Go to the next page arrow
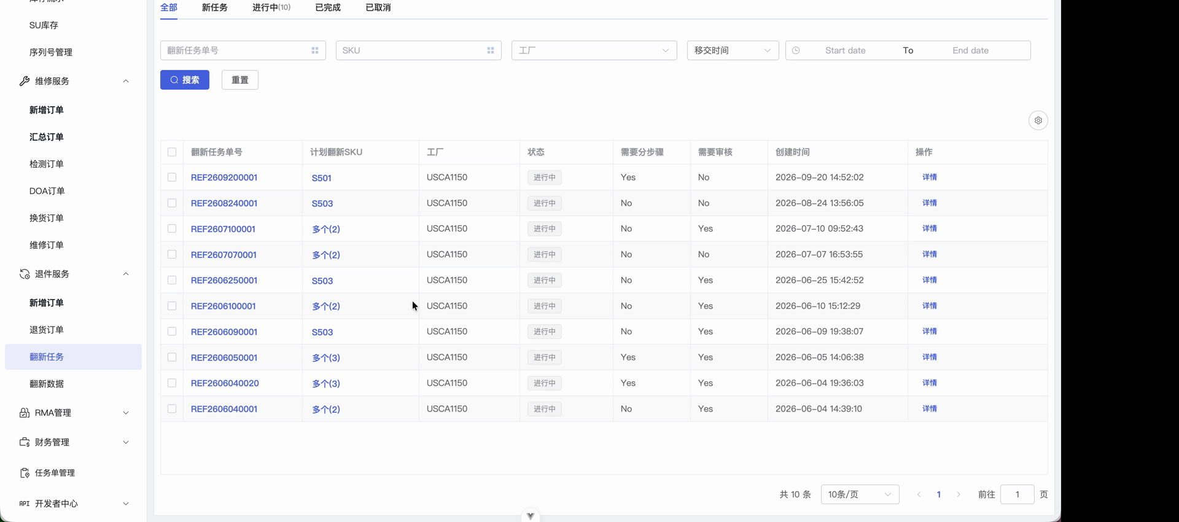 pos(959,494)
